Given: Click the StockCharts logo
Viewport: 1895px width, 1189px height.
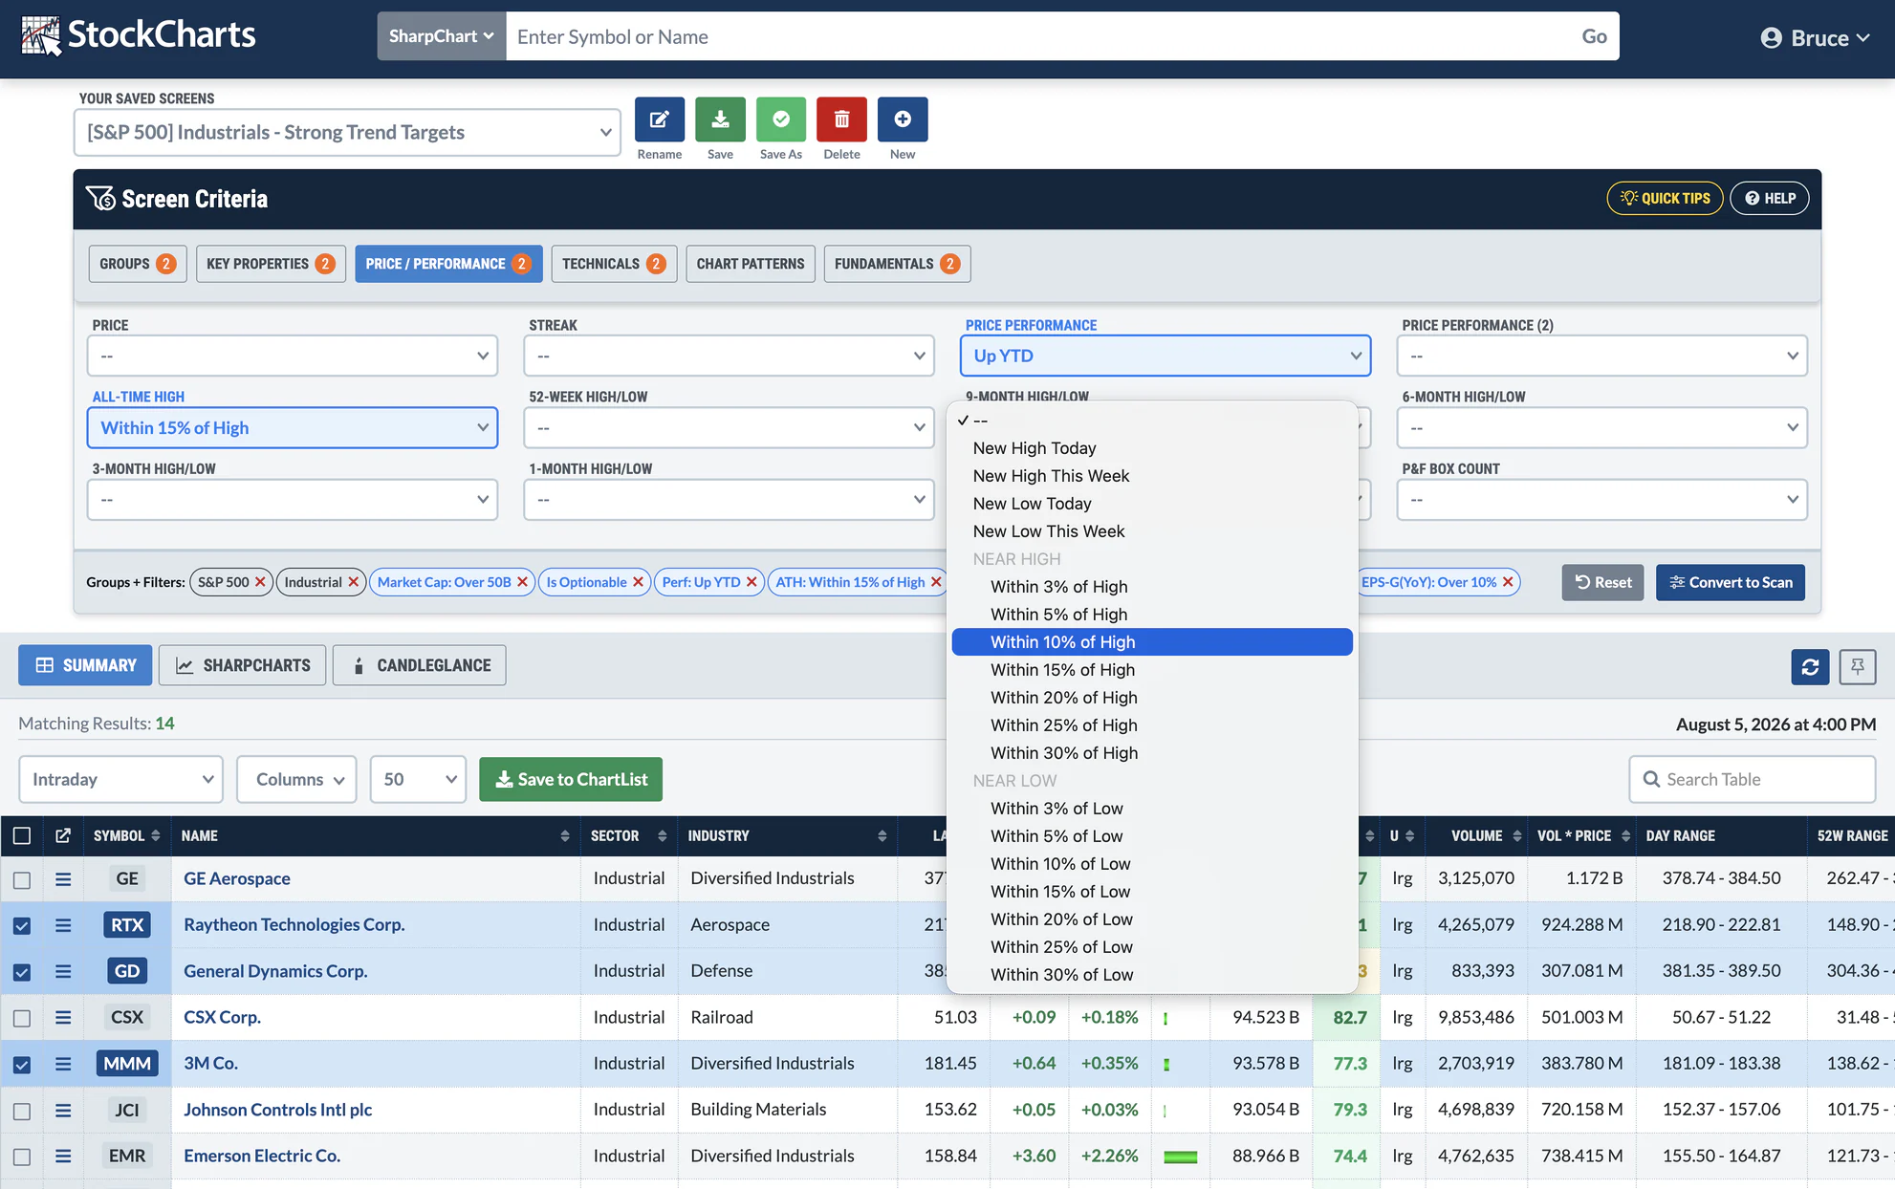Looking at the screenshot, I should tap(139, 35).
